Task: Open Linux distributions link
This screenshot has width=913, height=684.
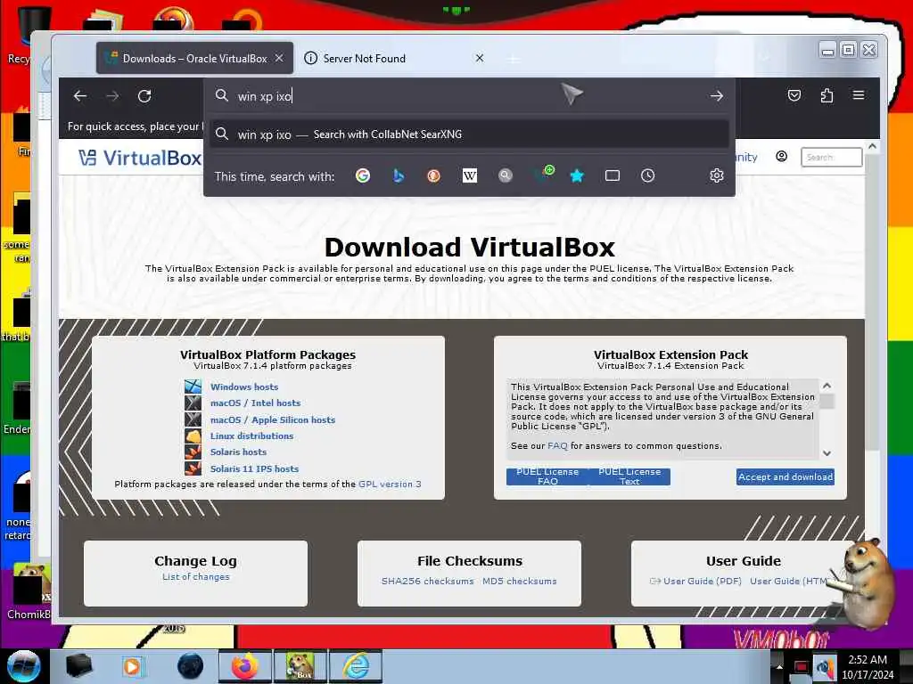Action: pos(251,436)
